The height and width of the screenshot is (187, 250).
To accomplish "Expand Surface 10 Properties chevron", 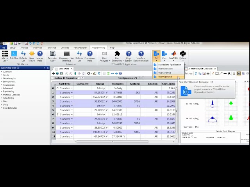I will click(52, 78).
